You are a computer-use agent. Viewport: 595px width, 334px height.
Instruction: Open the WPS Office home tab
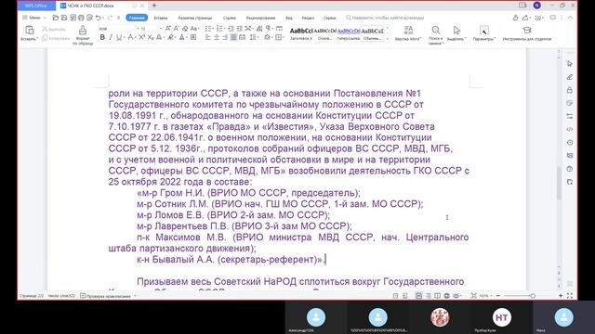click(36, 6)
